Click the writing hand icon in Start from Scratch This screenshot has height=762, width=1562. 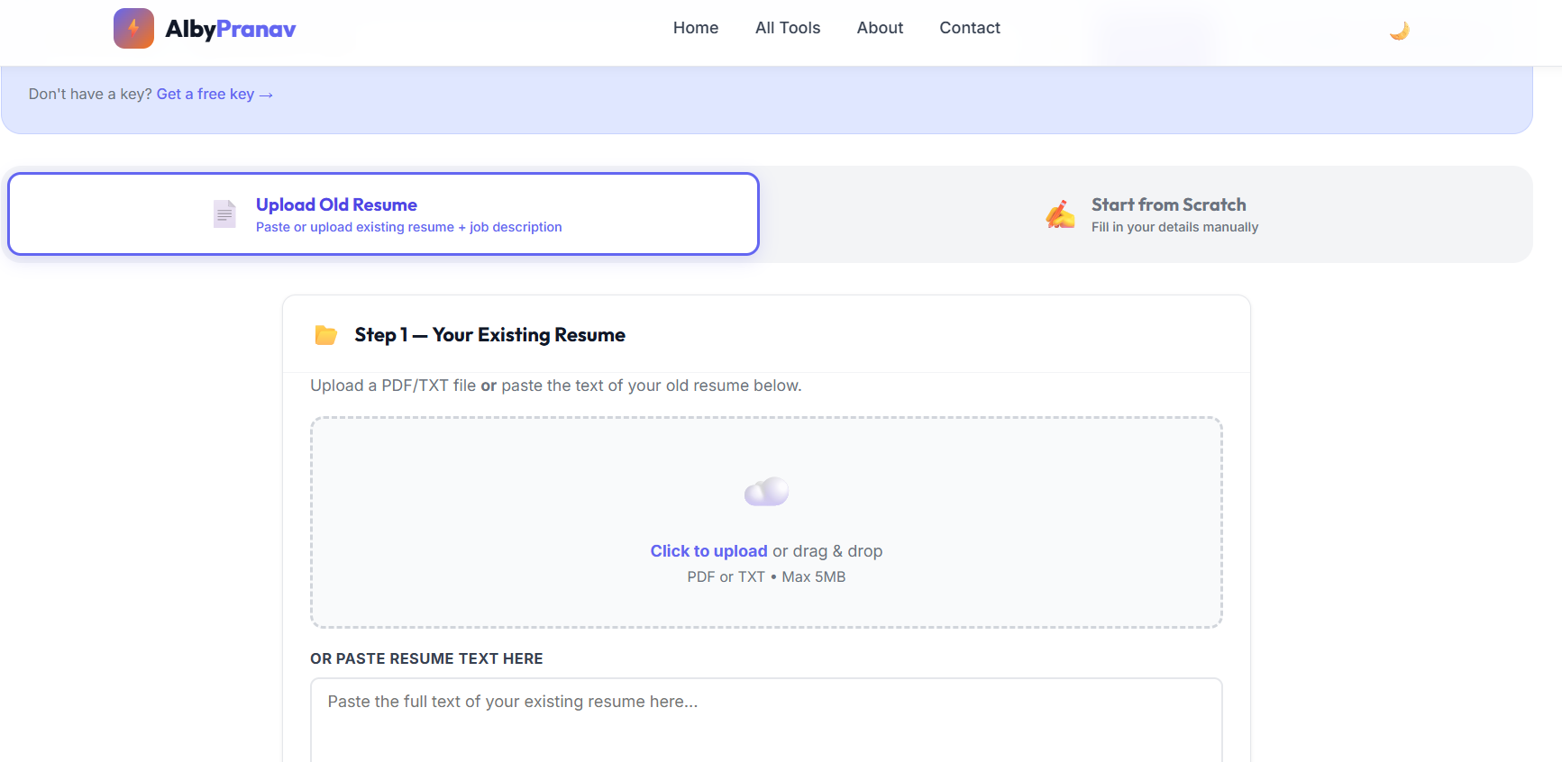tap(1060, 214)
